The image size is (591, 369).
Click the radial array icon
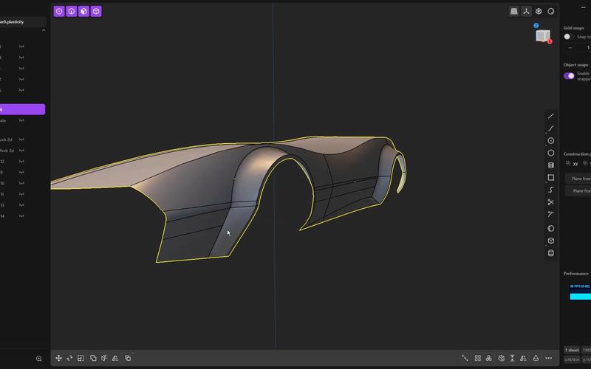pos(489,358)
